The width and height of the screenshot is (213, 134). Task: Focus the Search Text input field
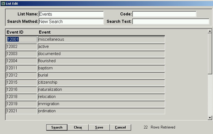tap(171, 21)
